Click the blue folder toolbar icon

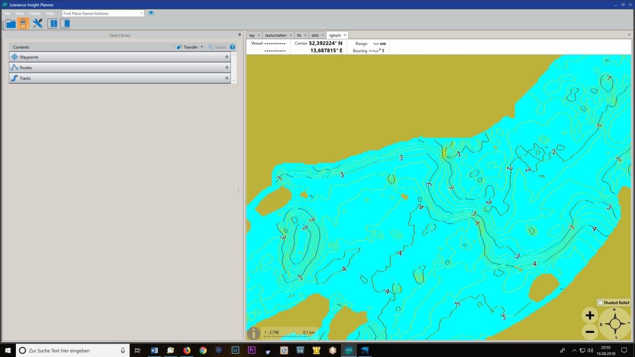point(10,24)
